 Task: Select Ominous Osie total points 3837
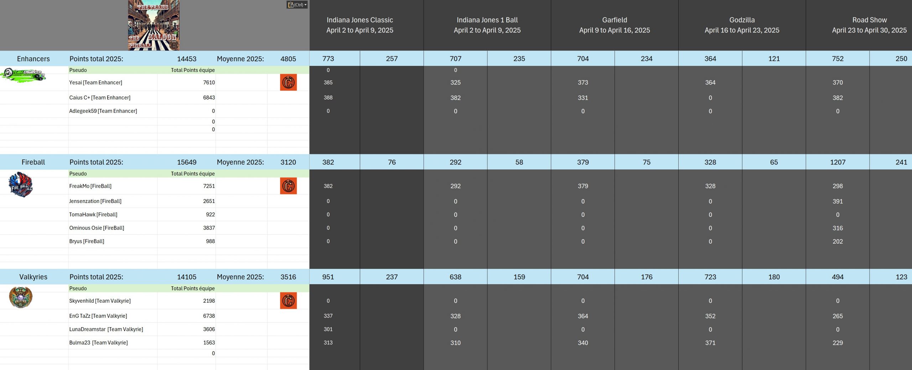tap(209, 228)
